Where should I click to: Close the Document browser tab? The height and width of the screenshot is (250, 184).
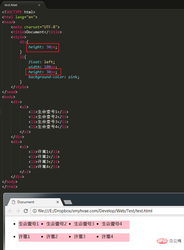coord(58,202)
